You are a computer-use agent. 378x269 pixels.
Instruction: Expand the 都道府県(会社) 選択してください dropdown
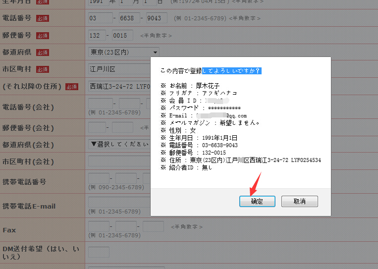click(x=119, y=144)
